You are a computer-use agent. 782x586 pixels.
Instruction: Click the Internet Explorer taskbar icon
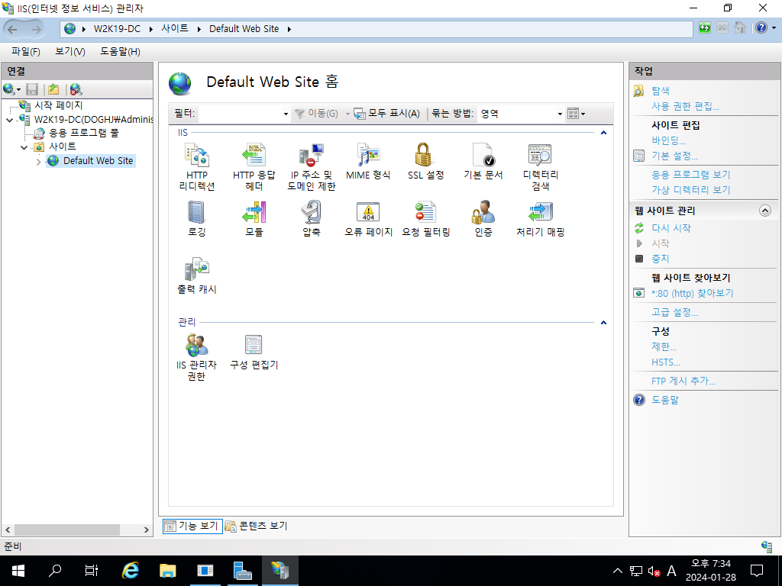[x=131, y=571]
